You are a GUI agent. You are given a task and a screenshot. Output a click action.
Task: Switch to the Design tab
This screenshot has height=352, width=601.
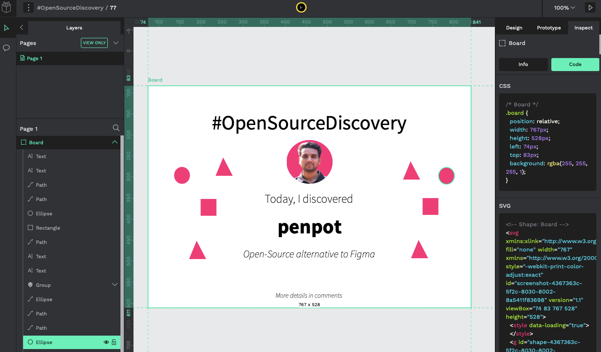[x=514, y=28]
